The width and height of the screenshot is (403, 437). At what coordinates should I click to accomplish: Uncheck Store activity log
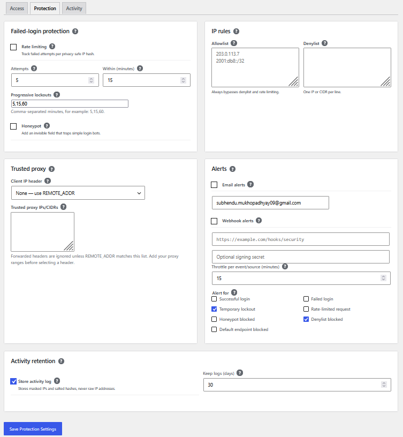click(x=13, y=381)
